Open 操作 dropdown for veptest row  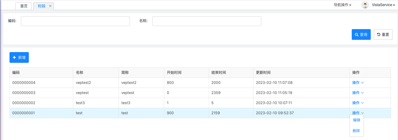(358, 93)
